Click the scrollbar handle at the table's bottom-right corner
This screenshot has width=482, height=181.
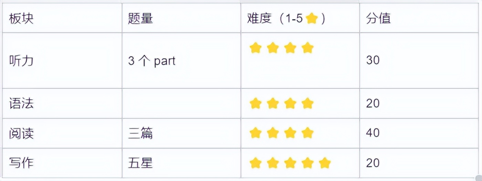point(478,178)
